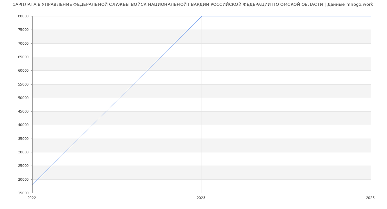Click the 15000 y-axis label
387x209 pixels.
23,193
